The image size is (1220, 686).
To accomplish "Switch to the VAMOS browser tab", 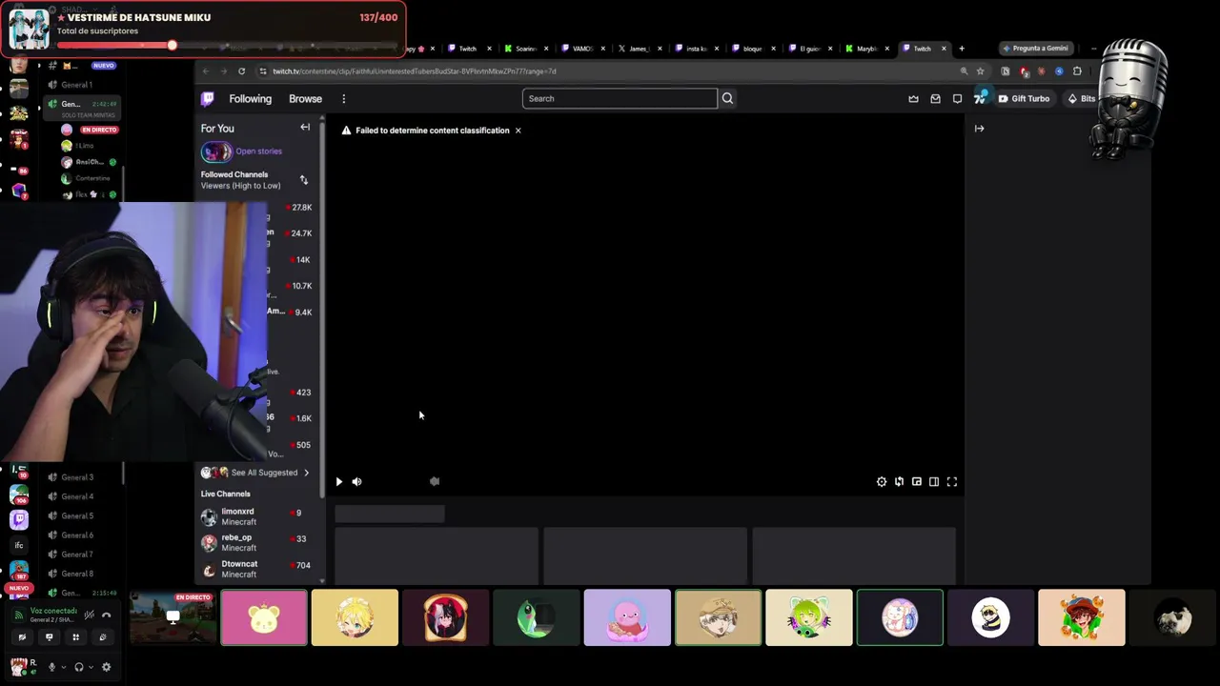I will (582, 49).
